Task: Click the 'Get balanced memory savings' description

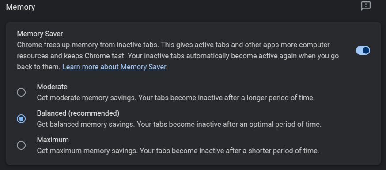Action: coord(179,124)
